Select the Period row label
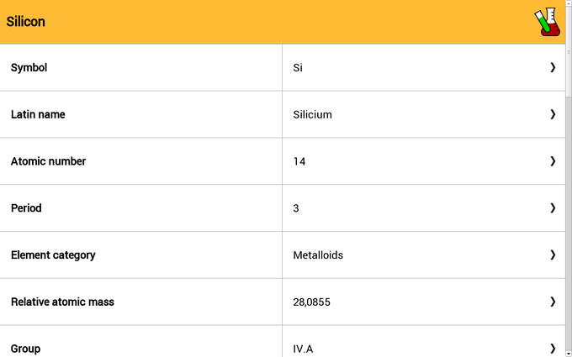This screenshot has height=357, width=572. coord(26,208)
